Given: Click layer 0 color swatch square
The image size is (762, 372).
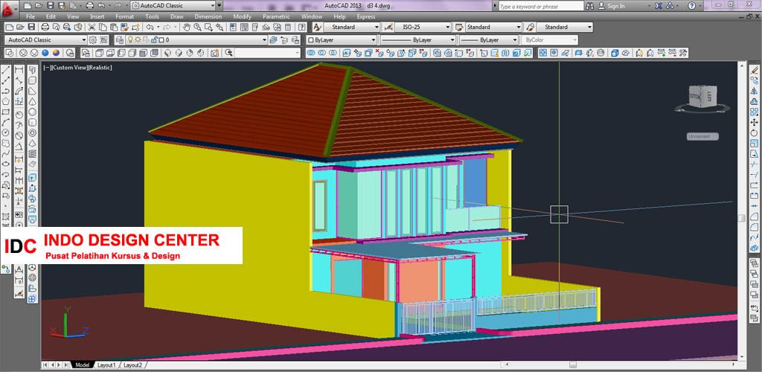Looking at the screenshot, I should coord(161,40).
